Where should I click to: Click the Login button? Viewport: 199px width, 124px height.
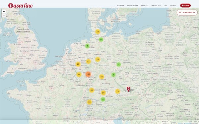point(185,5)
